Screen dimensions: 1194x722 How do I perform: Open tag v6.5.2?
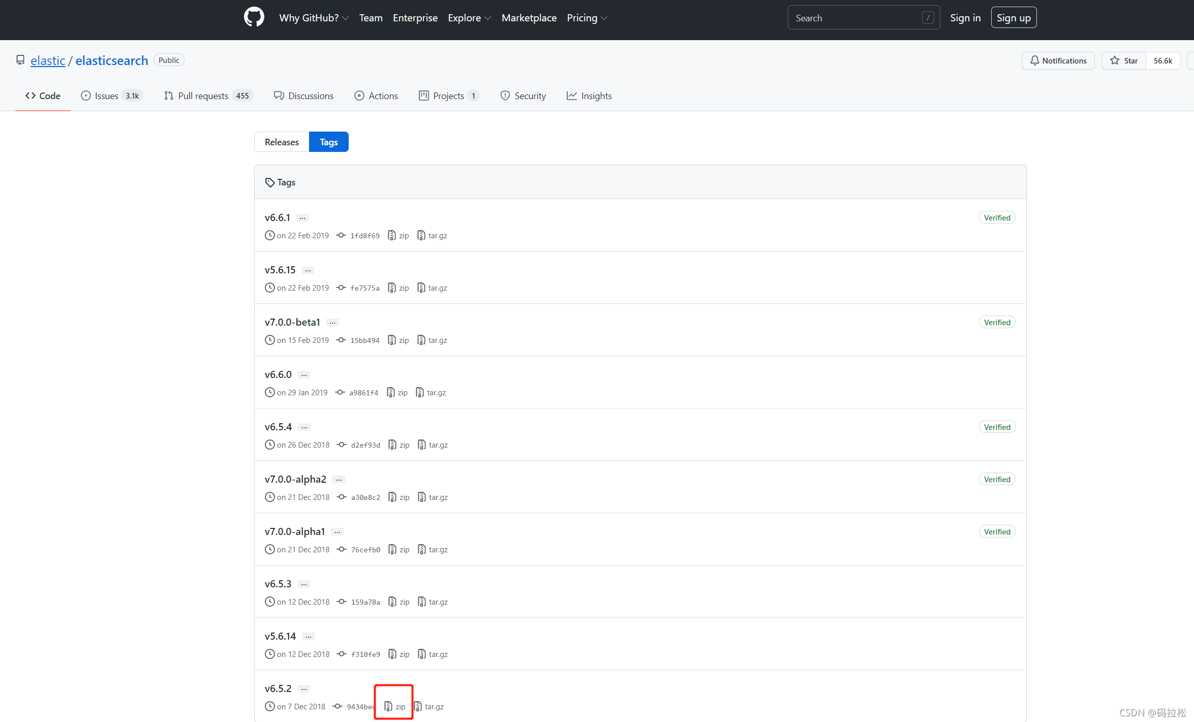(278, 688)
